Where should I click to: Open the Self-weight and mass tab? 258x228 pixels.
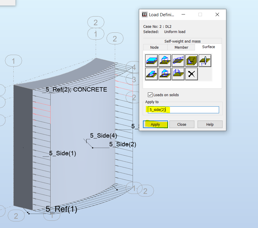coord(182,41)
